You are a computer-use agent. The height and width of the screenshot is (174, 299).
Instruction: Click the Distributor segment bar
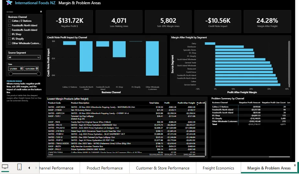coord(229,47)
